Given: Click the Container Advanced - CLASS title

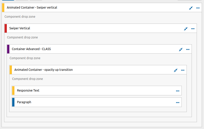Looking at the screenshot, I should tap(31, 49).
